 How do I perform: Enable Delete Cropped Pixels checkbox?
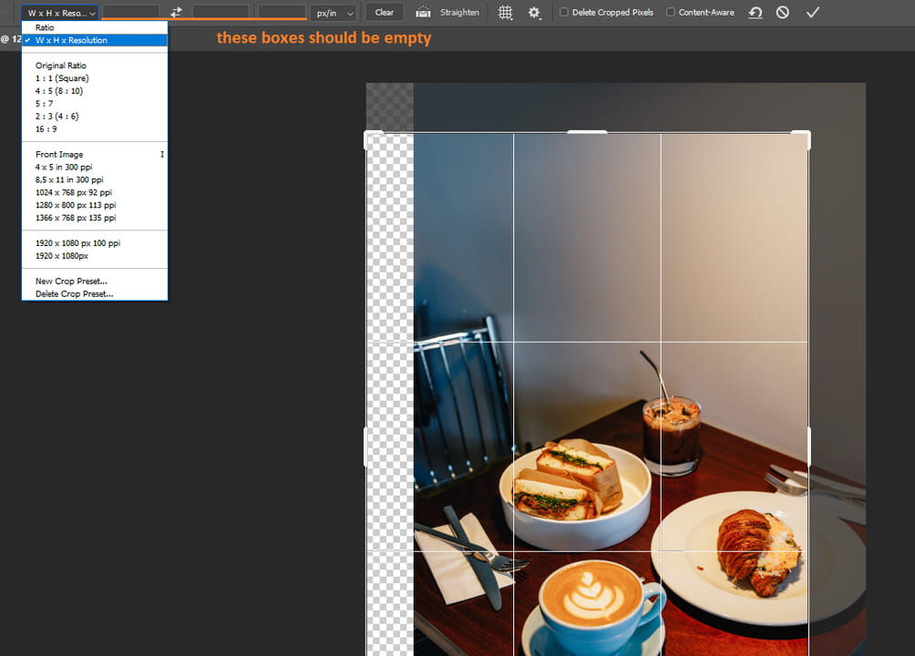564,12
